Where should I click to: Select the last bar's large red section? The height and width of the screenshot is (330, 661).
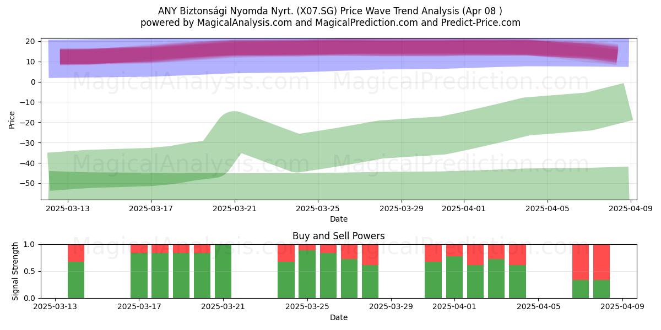602,262
